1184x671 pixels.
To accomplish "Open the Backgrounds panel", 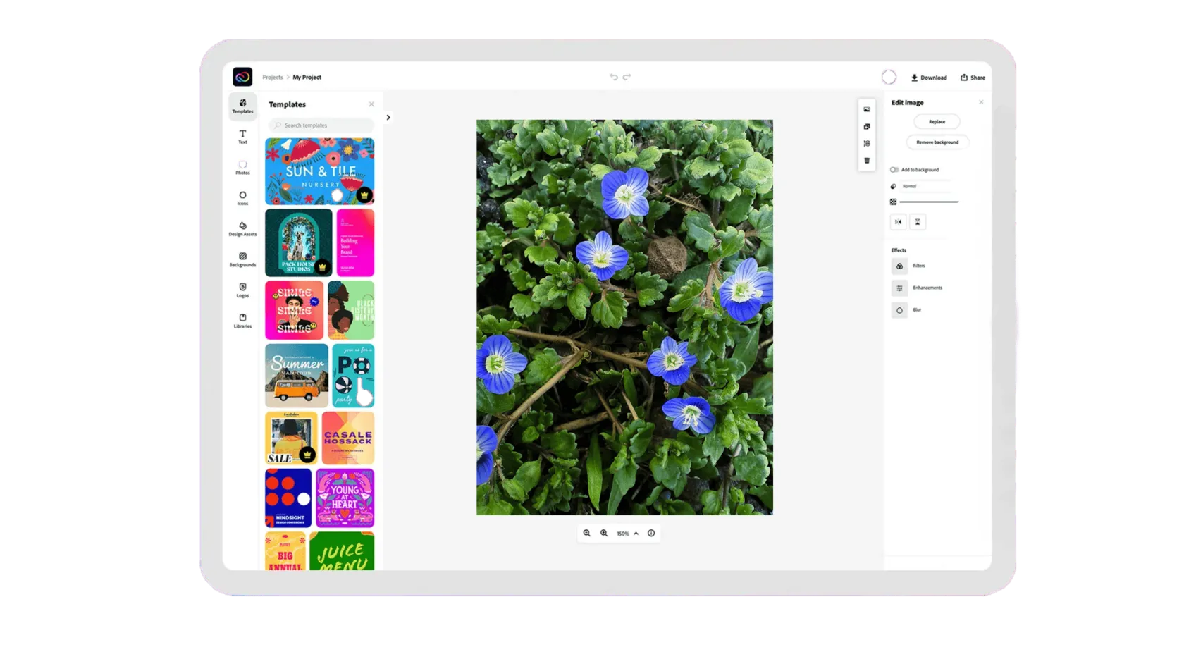I will tap(242, 259).
